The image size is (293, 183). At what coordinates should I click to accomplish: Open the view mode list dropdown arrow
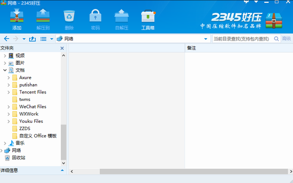pos(52,39)
